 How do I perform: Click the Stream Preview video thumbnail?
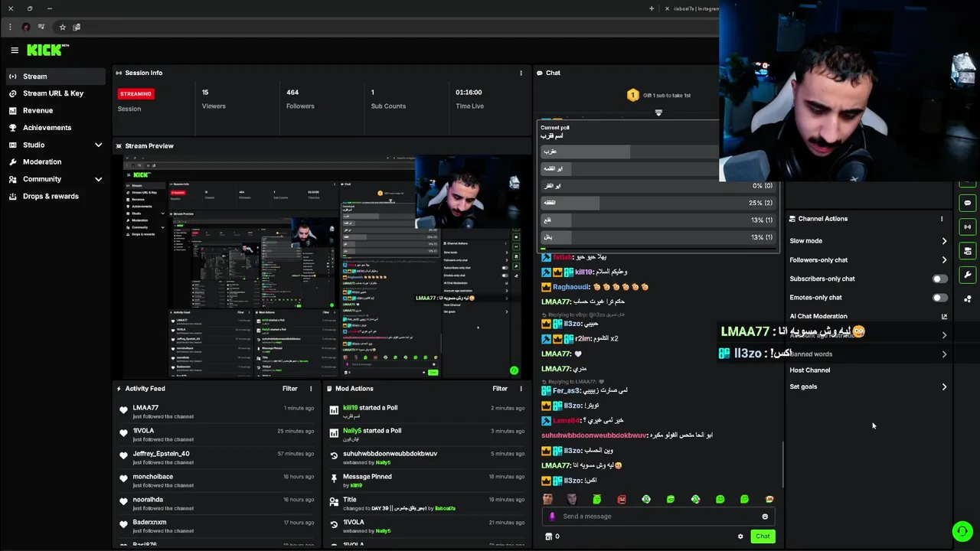click(322, 266)
